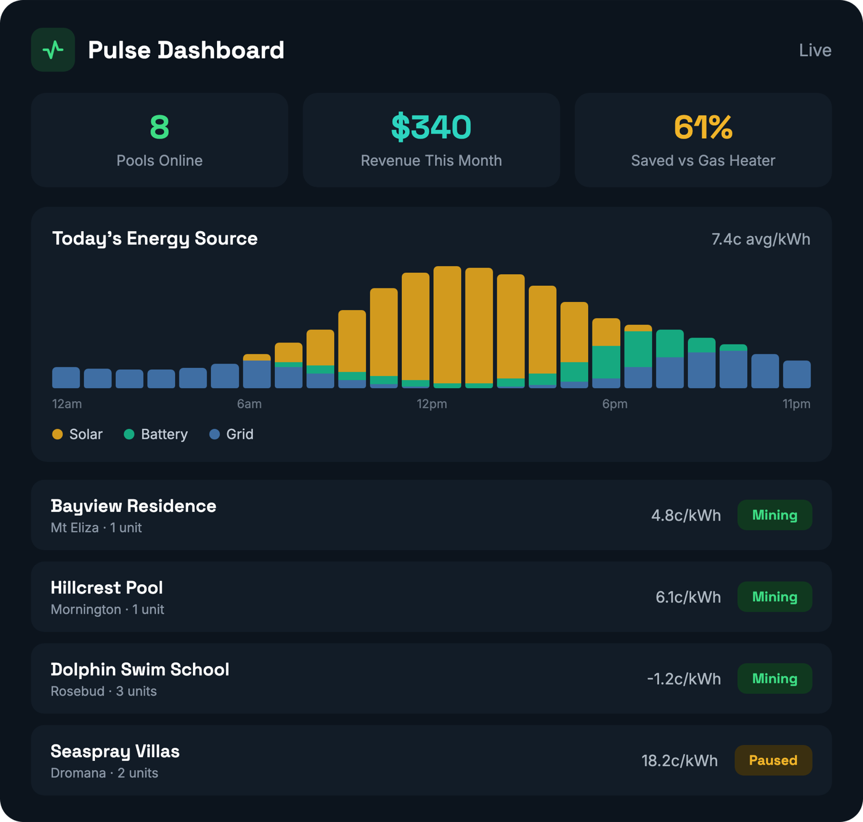Click the 61% savings figure
863x822 pixels.
pos(703,128)
